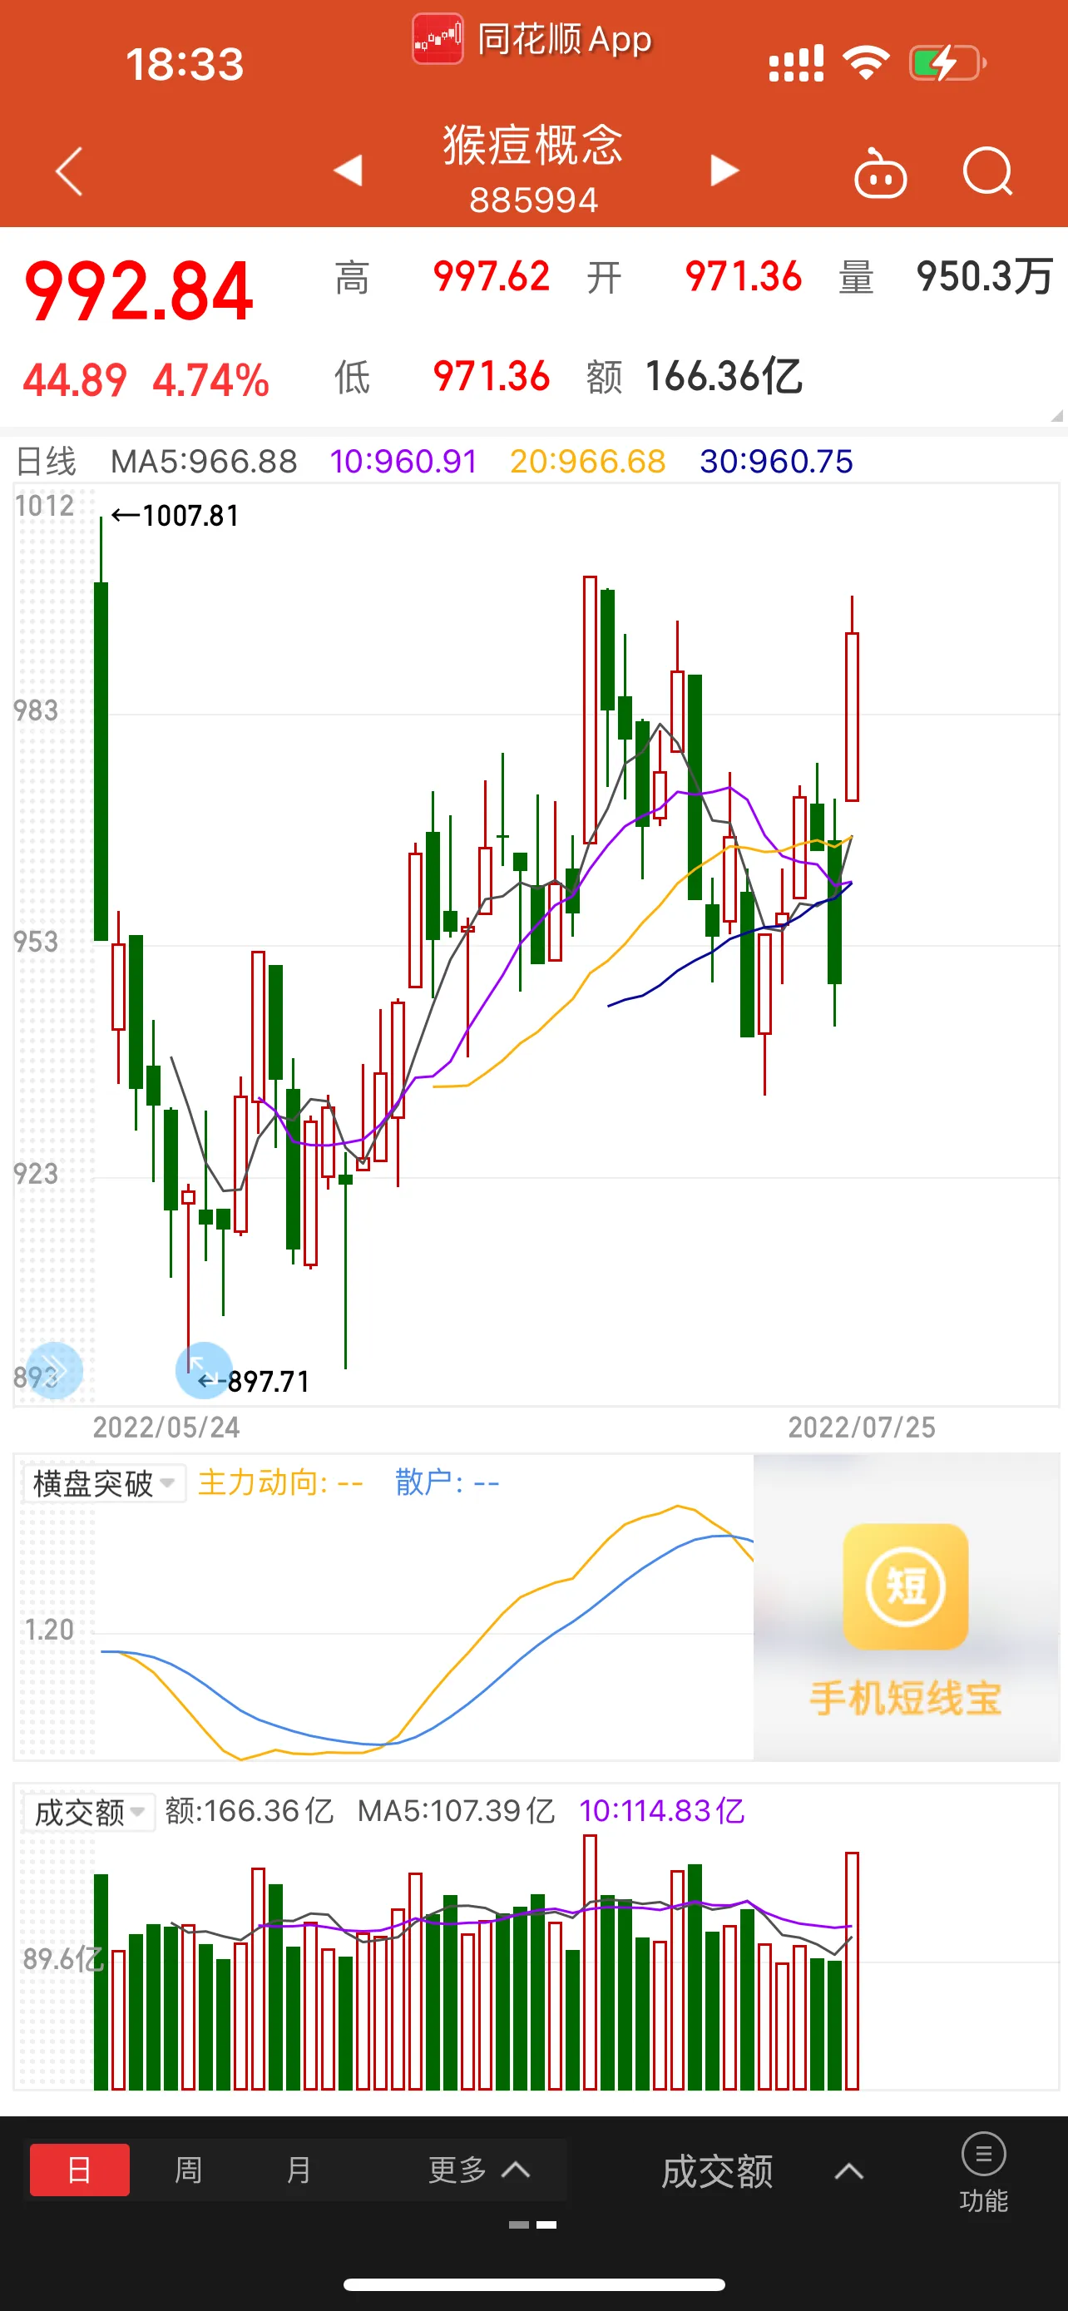
Task: Tap the MA5:107.39亿 volume label
Action: pyautogui.click(x=457, y=1811)
